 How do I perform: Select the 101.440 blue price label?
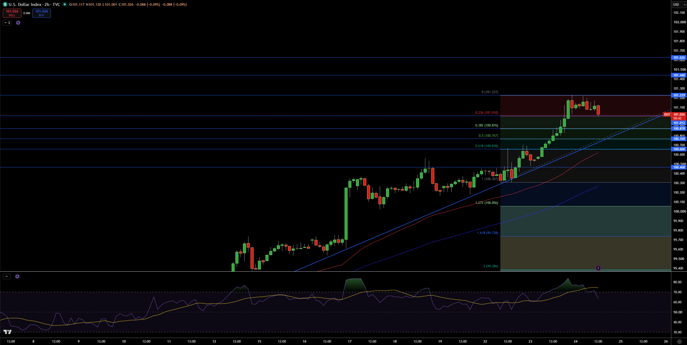click(679, 75)
